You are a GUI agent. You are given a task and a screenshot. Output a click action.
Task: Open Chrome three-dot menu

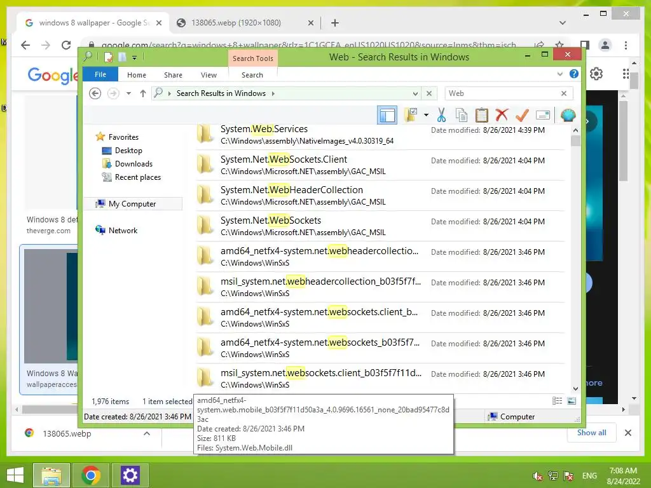pyautogui.click(x=626, y=45)
